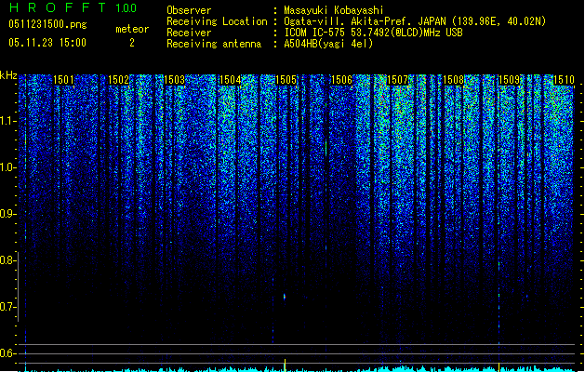Select the 0511231500.png file name
585x372 pixels.
click(x=47, y=24)
